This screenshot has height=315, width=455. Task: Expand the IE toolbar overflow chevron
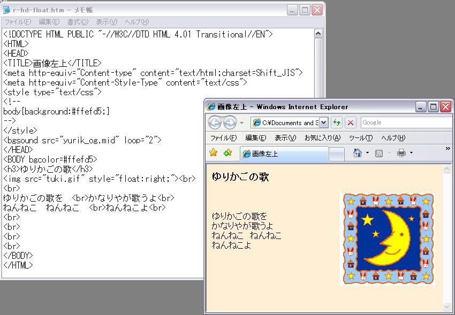[x=448, y=148]
